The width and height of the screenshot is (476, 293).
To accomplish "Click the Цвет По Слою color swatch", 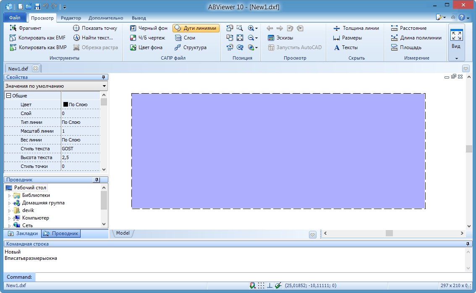I will (x=65, y=105).
